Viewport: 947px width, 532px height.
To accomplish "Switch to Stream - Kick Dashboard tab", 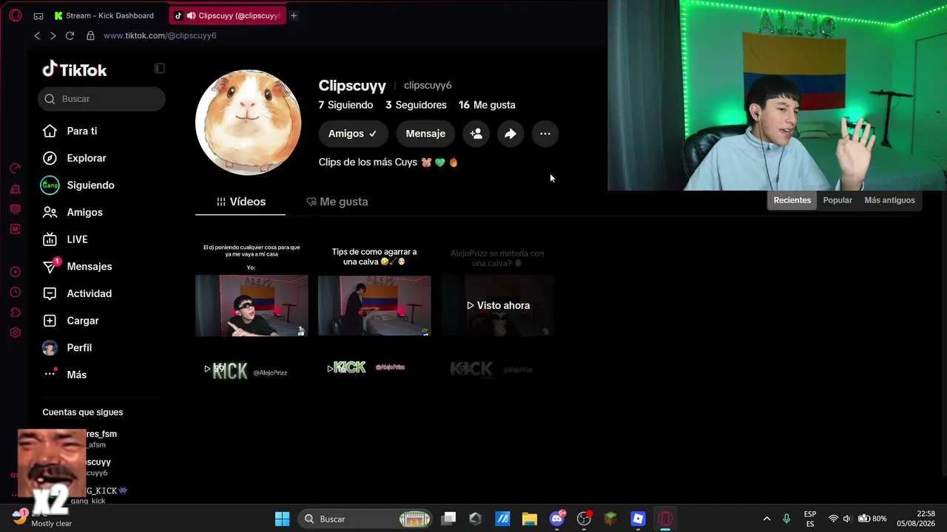I will pyautogui.click(x=104, y=16).
